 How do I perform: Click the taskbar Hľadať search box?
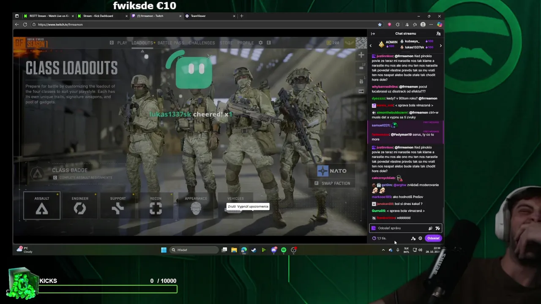[x=194, y=250]
